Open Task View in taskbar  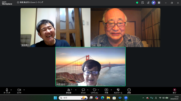pyautogui.click(x=91, y=98)
